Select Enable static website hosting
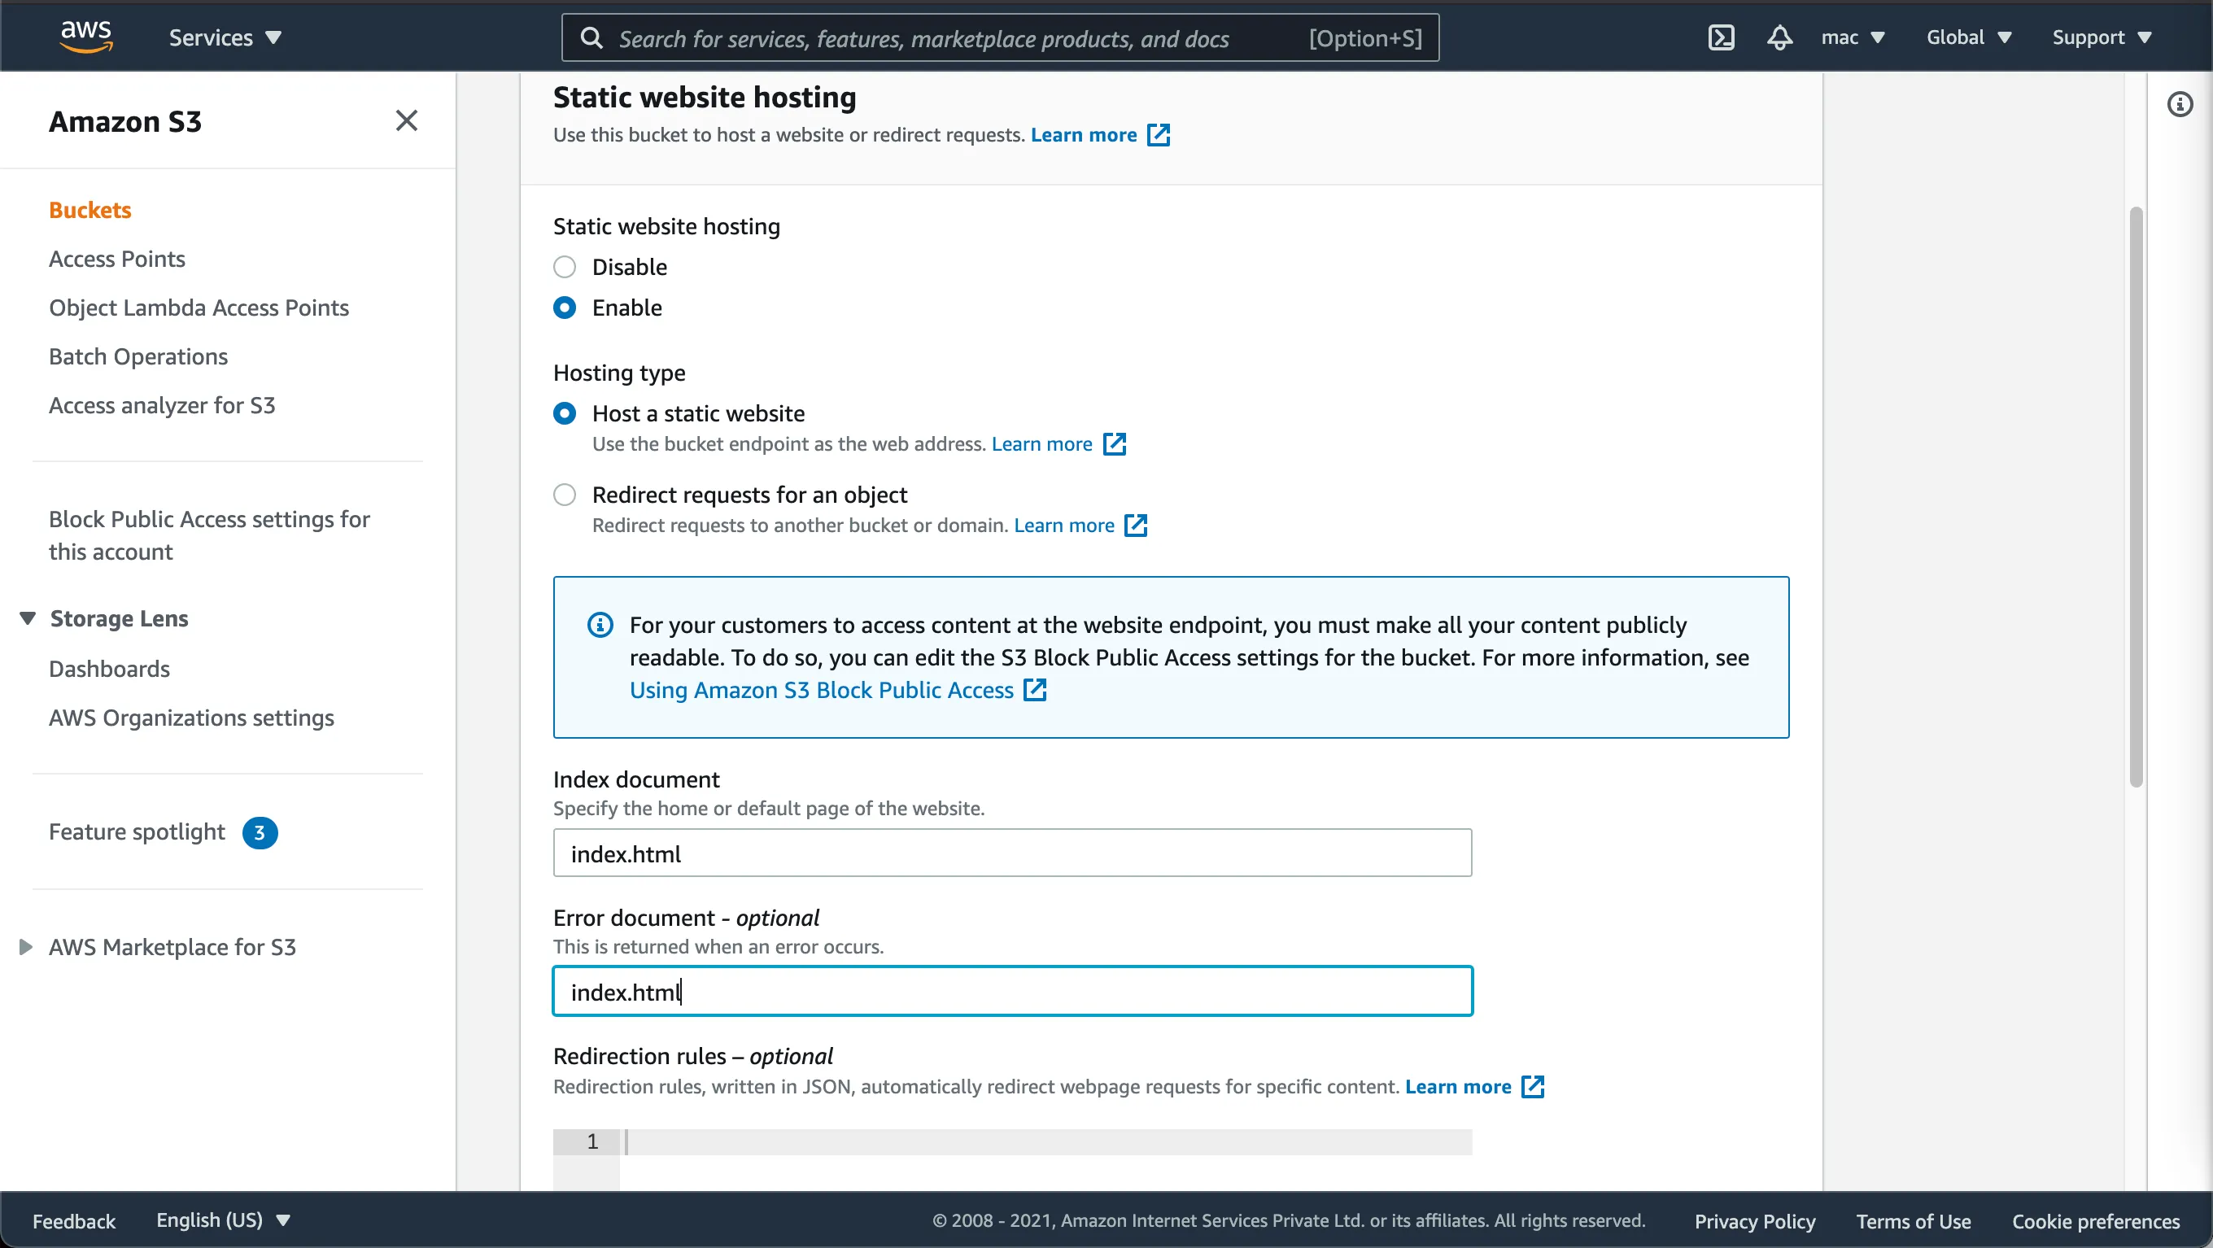Viewport: 2213px width, 1248px height. (565, 308)
